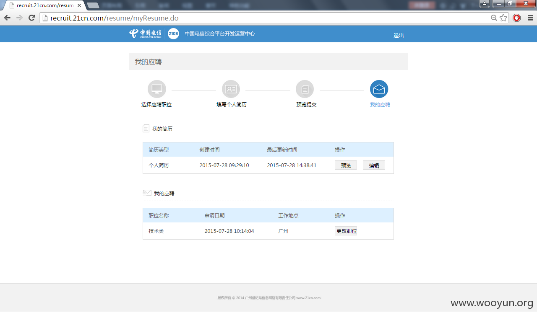The height and width of the screenshot is (315, 537).
Task: Open the zoom magnifier icon in address bar
Action: coord(494,18)
